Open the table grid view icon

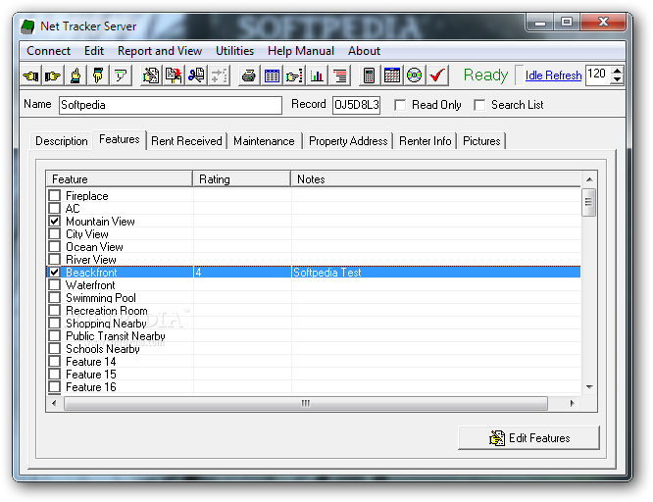point(272,75)
